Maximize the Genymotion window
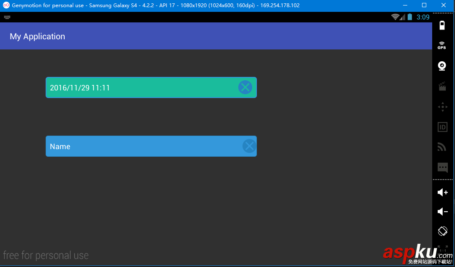Screen dimensions: 455x267 [424, 5]
